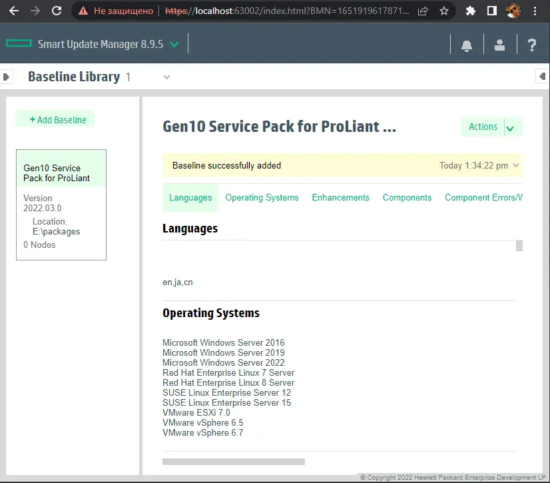Click the horizontal scrollbar at the bottom
The width and height of the screenshot is (550, 483).
pos(234,461)
